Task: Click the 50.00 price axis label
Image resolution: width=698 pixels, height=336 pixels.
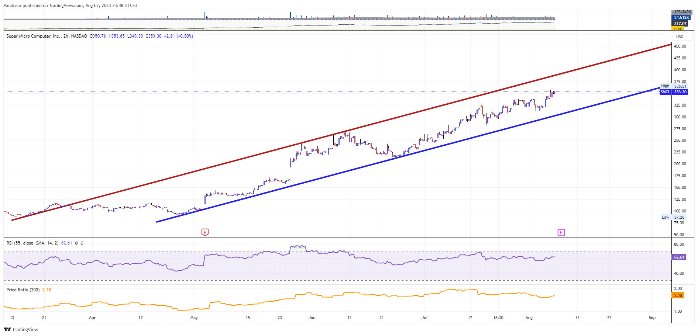Action: coord(679,235)
